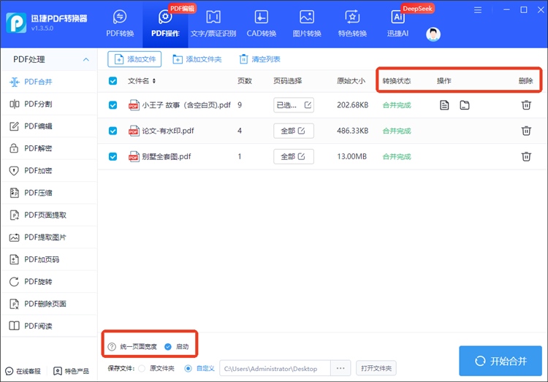This screenshot has height=382, width=548.
Task: Open page selection for 别墅全套图.pdf
Action: tap(294, 156)
